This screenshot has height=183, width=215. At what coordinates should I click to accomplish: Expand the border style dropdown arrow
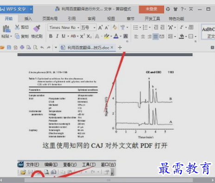click(x=196, y=37)
